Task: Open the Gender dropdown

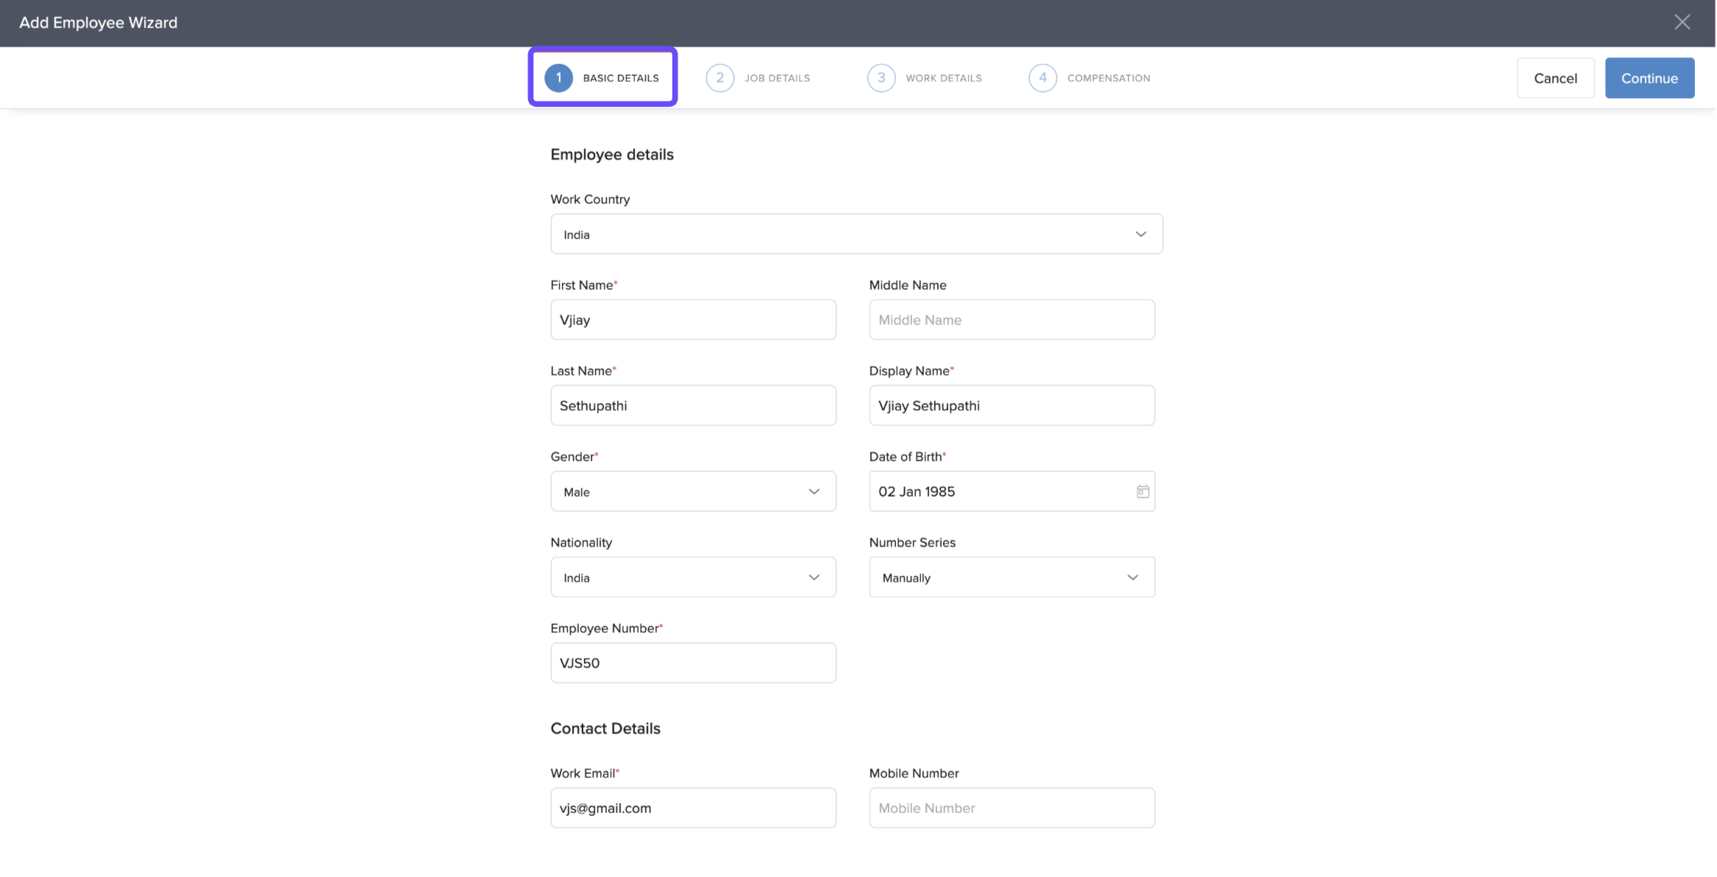Action: (x=692, y=491)
